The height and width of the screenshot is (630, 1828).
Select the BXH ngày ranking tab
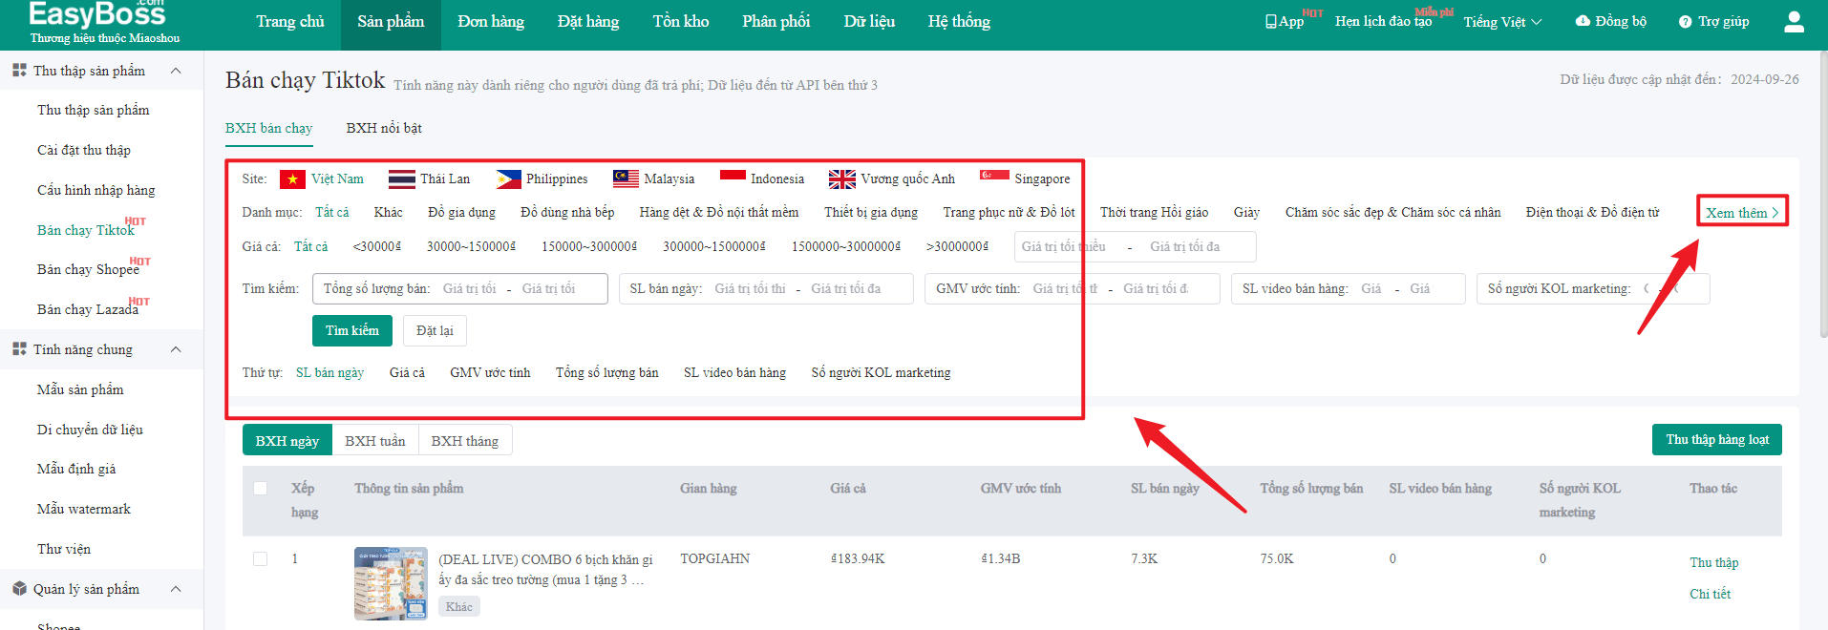pos(287,441)
